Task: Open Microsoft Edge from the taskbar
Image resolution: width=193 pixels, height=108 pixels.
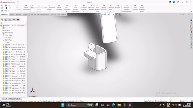Action: click(113, 105)
